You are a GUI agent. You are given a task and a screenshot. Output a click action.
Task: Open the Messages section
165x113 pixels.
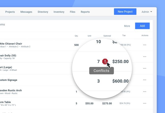pos(26,12)
